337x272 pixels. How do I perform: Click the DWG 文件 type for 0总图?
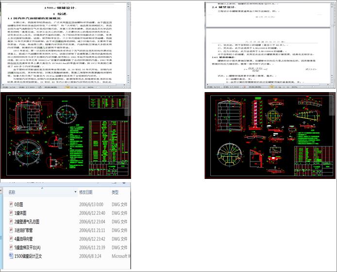[x=119, y=205]
